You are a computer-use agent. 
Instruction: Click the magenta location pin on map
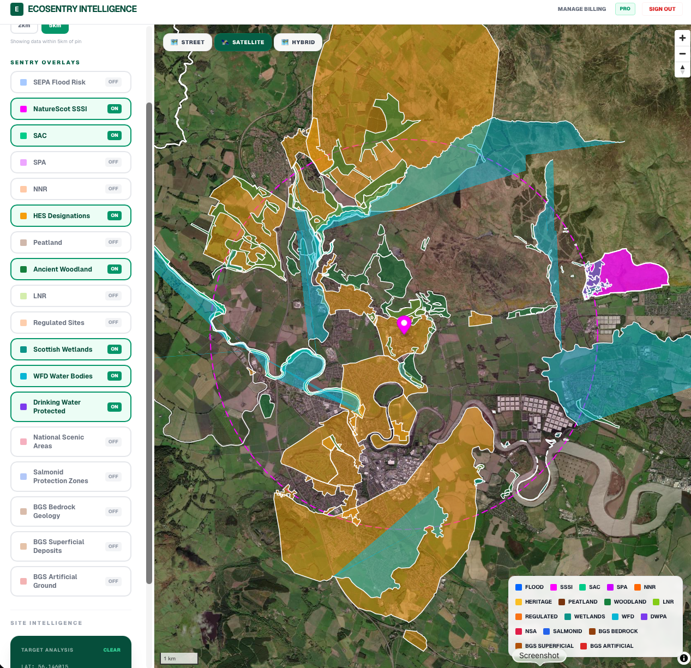[404, 324]
